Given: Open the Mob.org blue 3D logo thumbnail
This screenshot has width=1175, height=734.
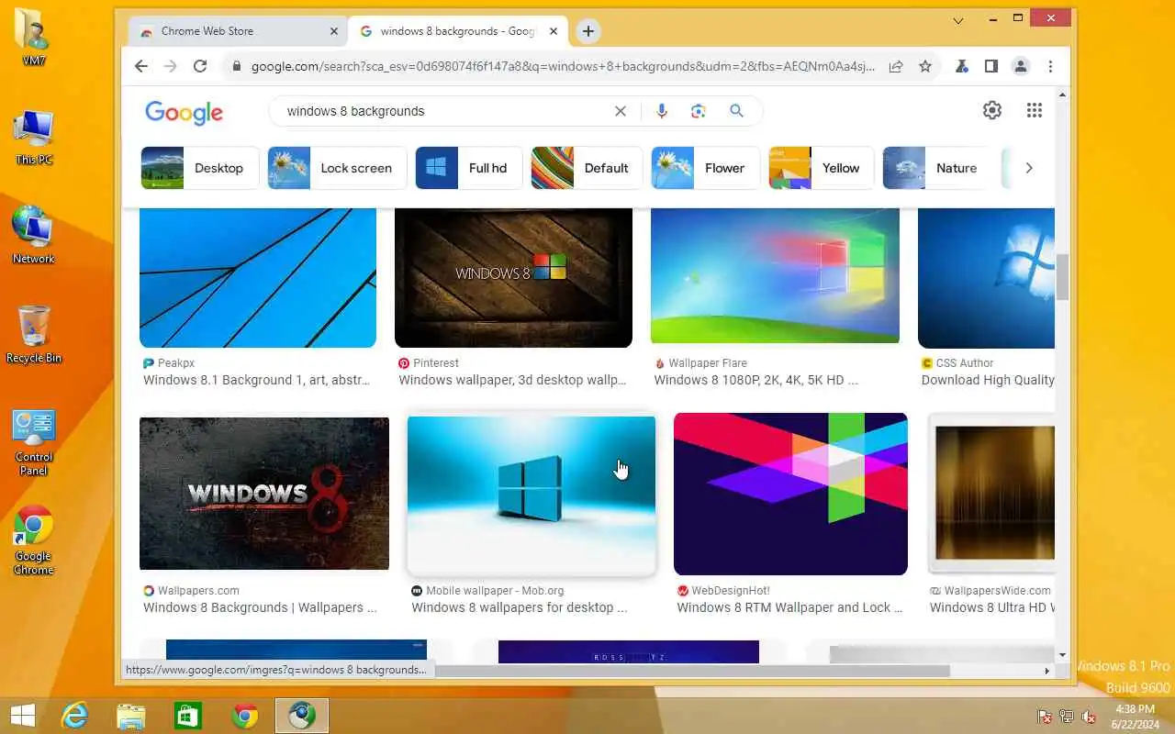Looking at the screenshot, I should point(532,495).
